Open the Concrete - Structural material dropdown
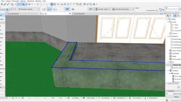 pyautogui.click(x=102, y=9)
